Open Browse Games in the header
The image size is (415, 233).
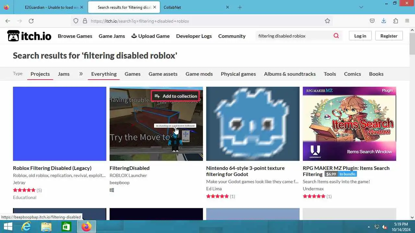[75, 36]
